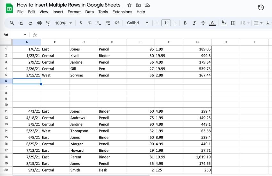
Task: Select row 20 header
Action: point(6,170)
